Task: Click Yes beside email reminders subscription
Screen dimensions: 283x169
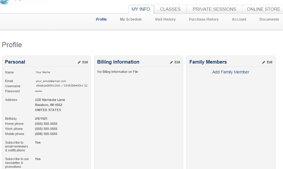Action: [38, 142]
